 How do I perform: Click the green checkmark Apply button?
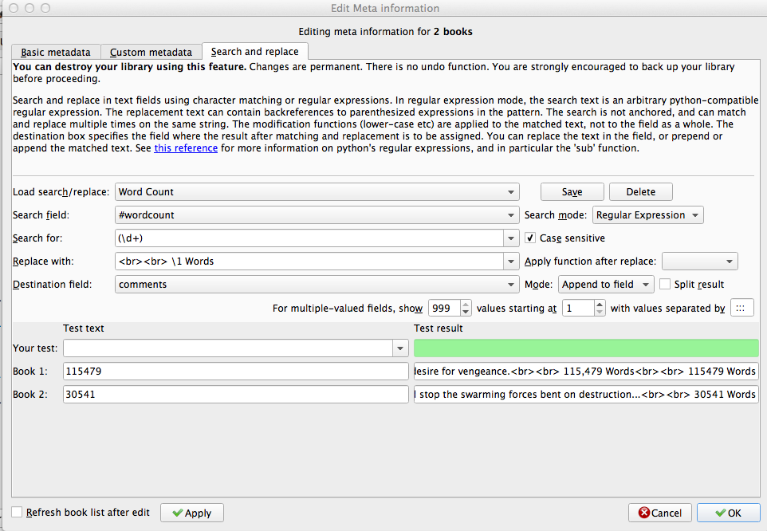191,513
